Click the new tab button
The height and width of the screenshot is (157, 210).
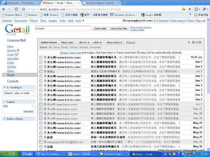[x=124, y=2]
